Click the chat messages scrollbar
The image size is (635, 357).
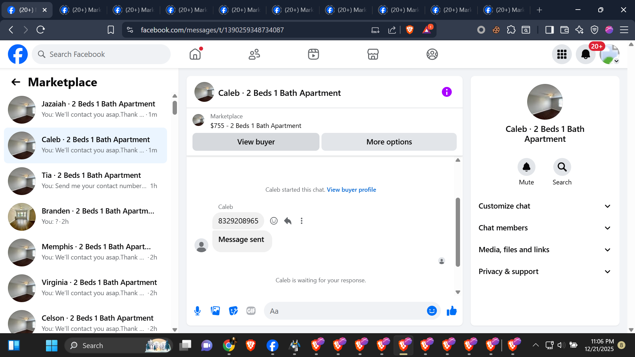[x=458, y=232]
